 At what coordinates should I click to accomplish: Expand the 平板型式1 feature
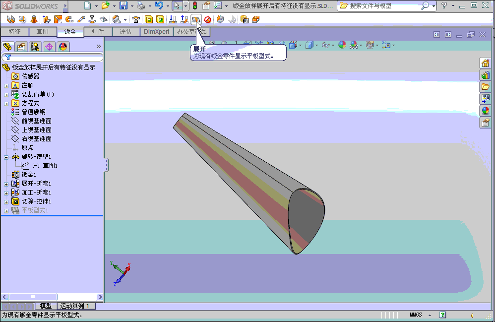6,210
